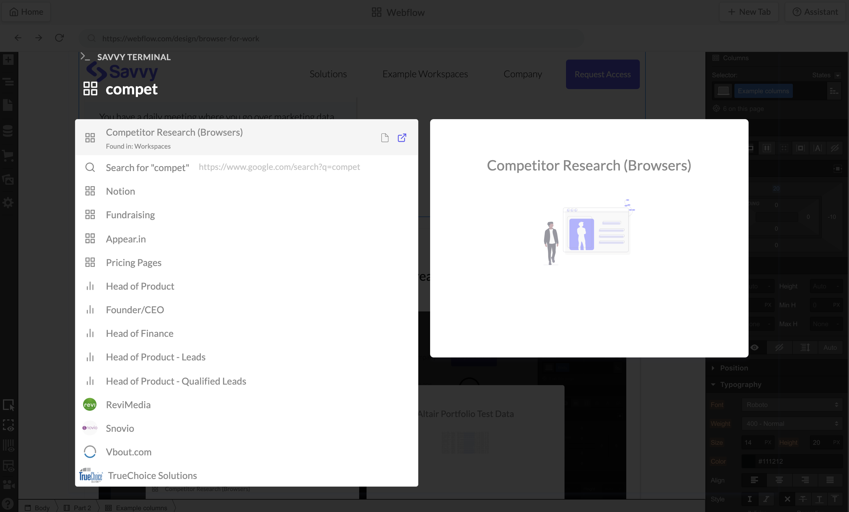
Task: Select the Example columns class selector
Action: point(763,91)
